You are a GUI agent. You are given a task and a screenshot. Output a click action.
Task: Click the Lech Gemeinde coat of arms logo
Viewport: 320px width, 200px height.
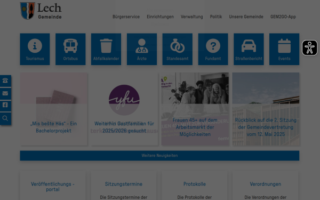tap(41, 11)
